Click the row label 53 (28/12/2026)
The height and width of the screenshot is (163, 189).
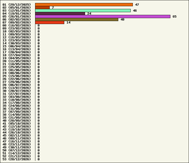click(17, 159)
